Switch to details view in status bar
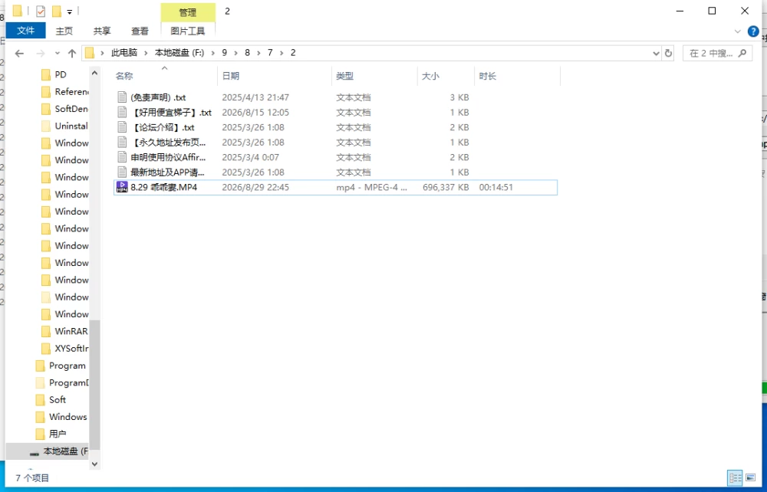This screenshot has height=492, width=767. (x=735, y=478)
